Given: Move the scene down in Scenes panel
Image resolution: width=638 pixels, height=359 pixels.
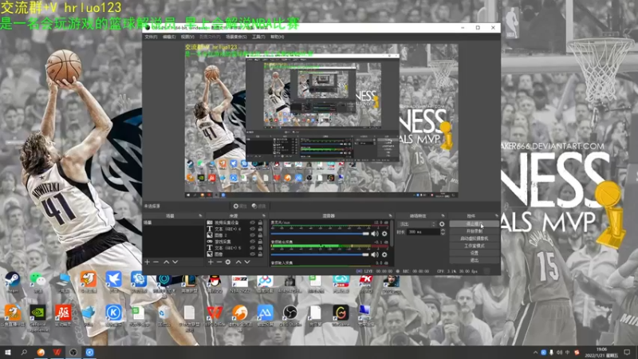Looking at the screenshot, I should [x=175, y=262].
